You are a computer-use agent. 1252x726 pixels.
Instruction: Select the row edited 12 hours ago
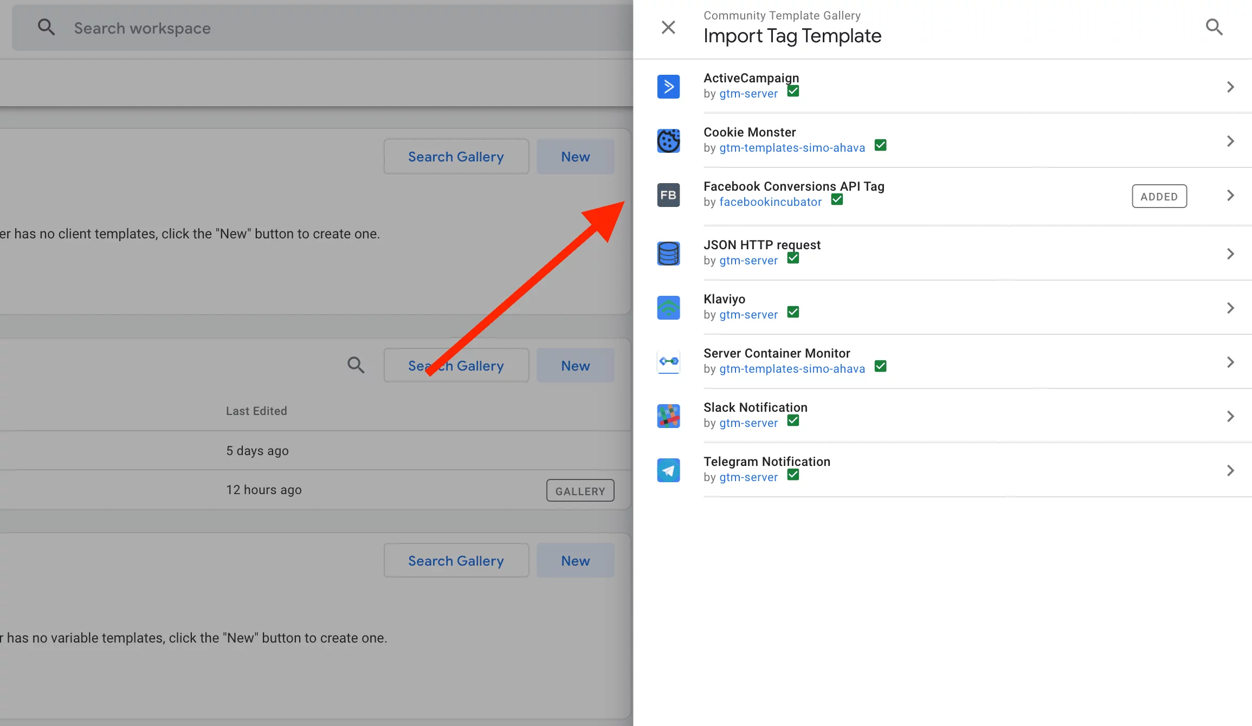(x=316, y=490)
